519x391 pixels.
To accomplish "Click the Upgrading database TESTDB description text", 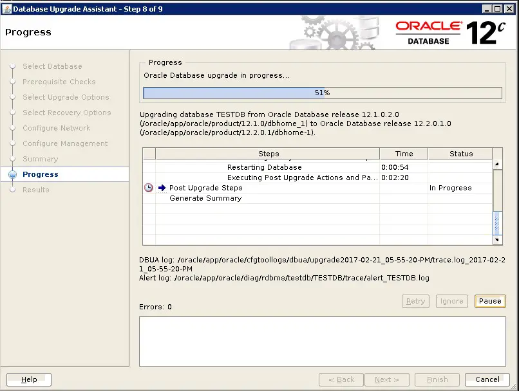I will (296, 123).
